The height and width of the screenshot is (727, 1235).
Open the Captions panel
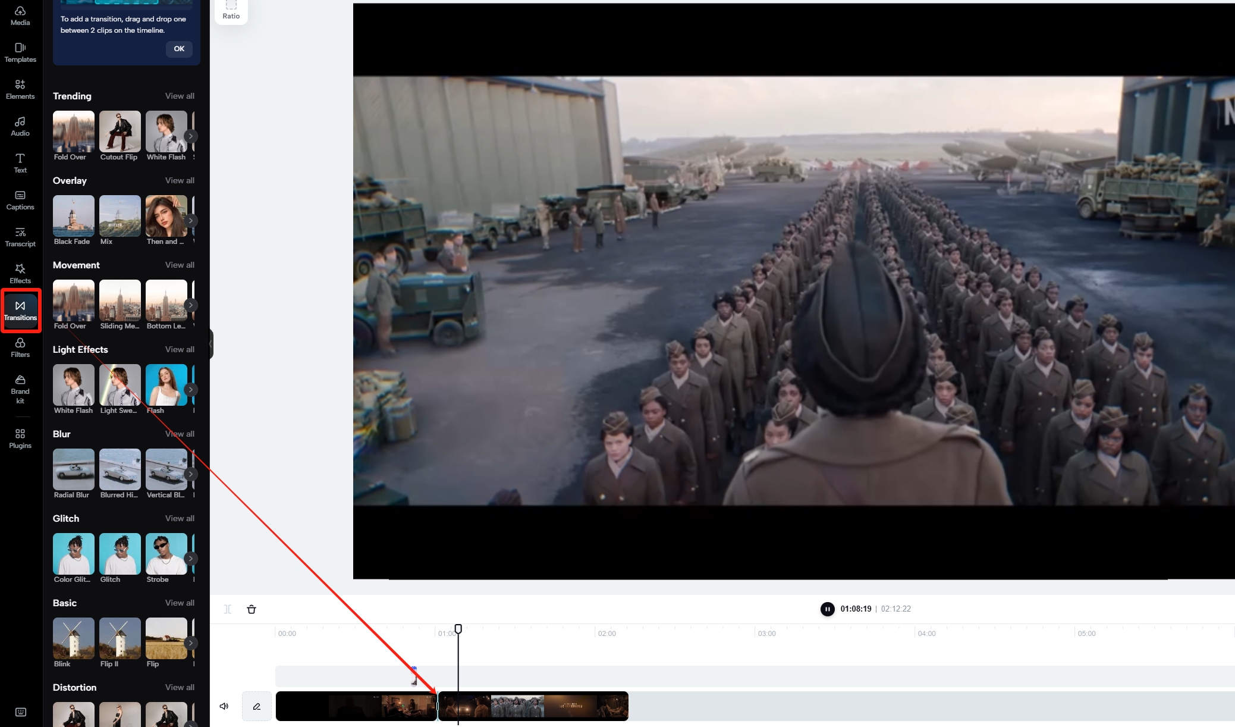[x=20, y=200]
